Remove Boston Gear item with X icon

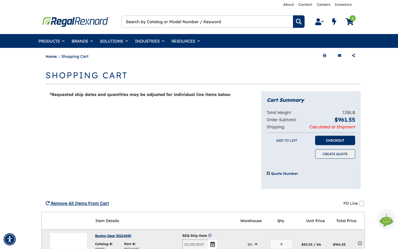pyautogui.click(x=360, y=243)
